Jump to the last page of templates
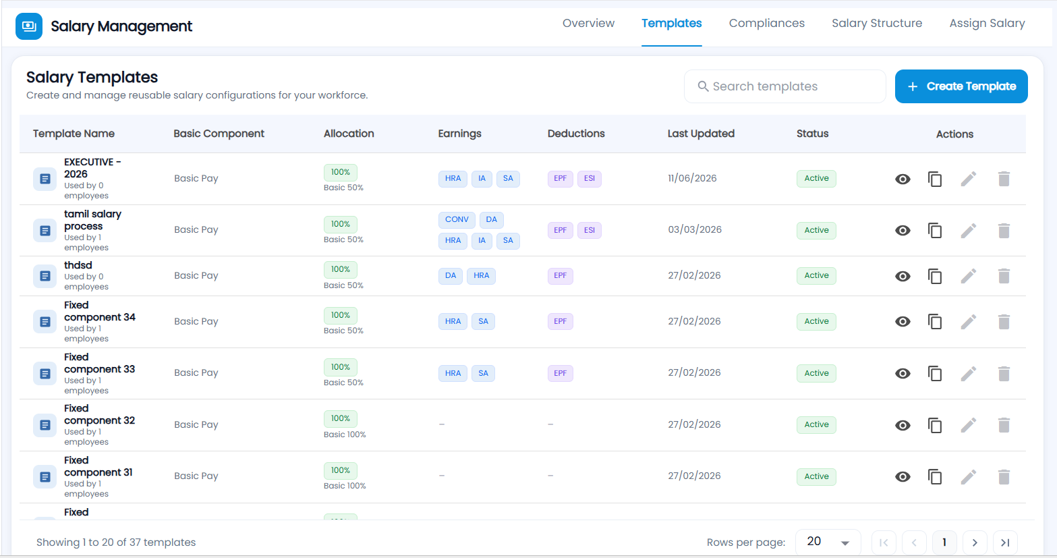1057x558 pixels. 1005,542
